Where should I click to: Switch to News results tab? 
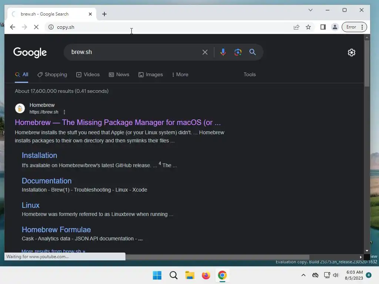(119, 75)
